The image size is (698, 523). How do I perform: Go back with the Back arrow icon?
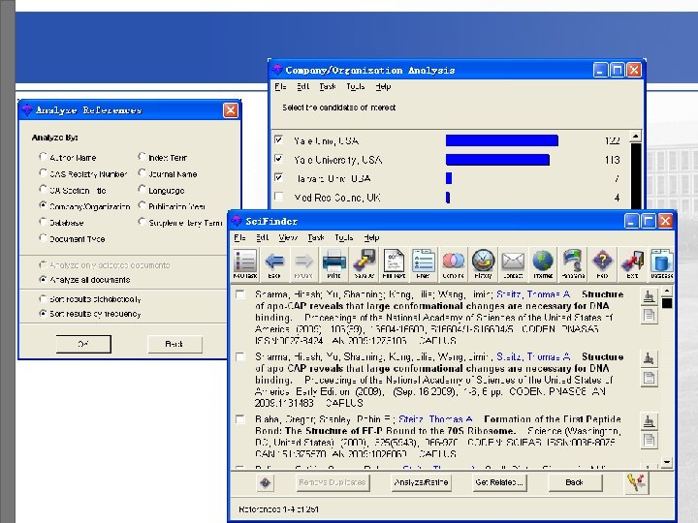point(274,264)
